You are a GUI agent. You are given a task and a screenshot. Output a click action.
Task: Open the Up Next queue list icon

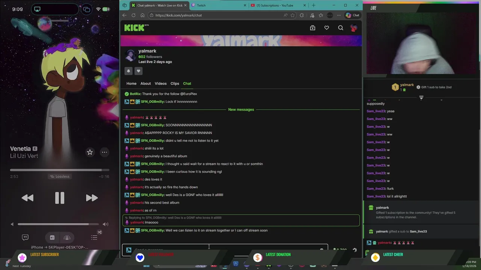tap(94, 237)
